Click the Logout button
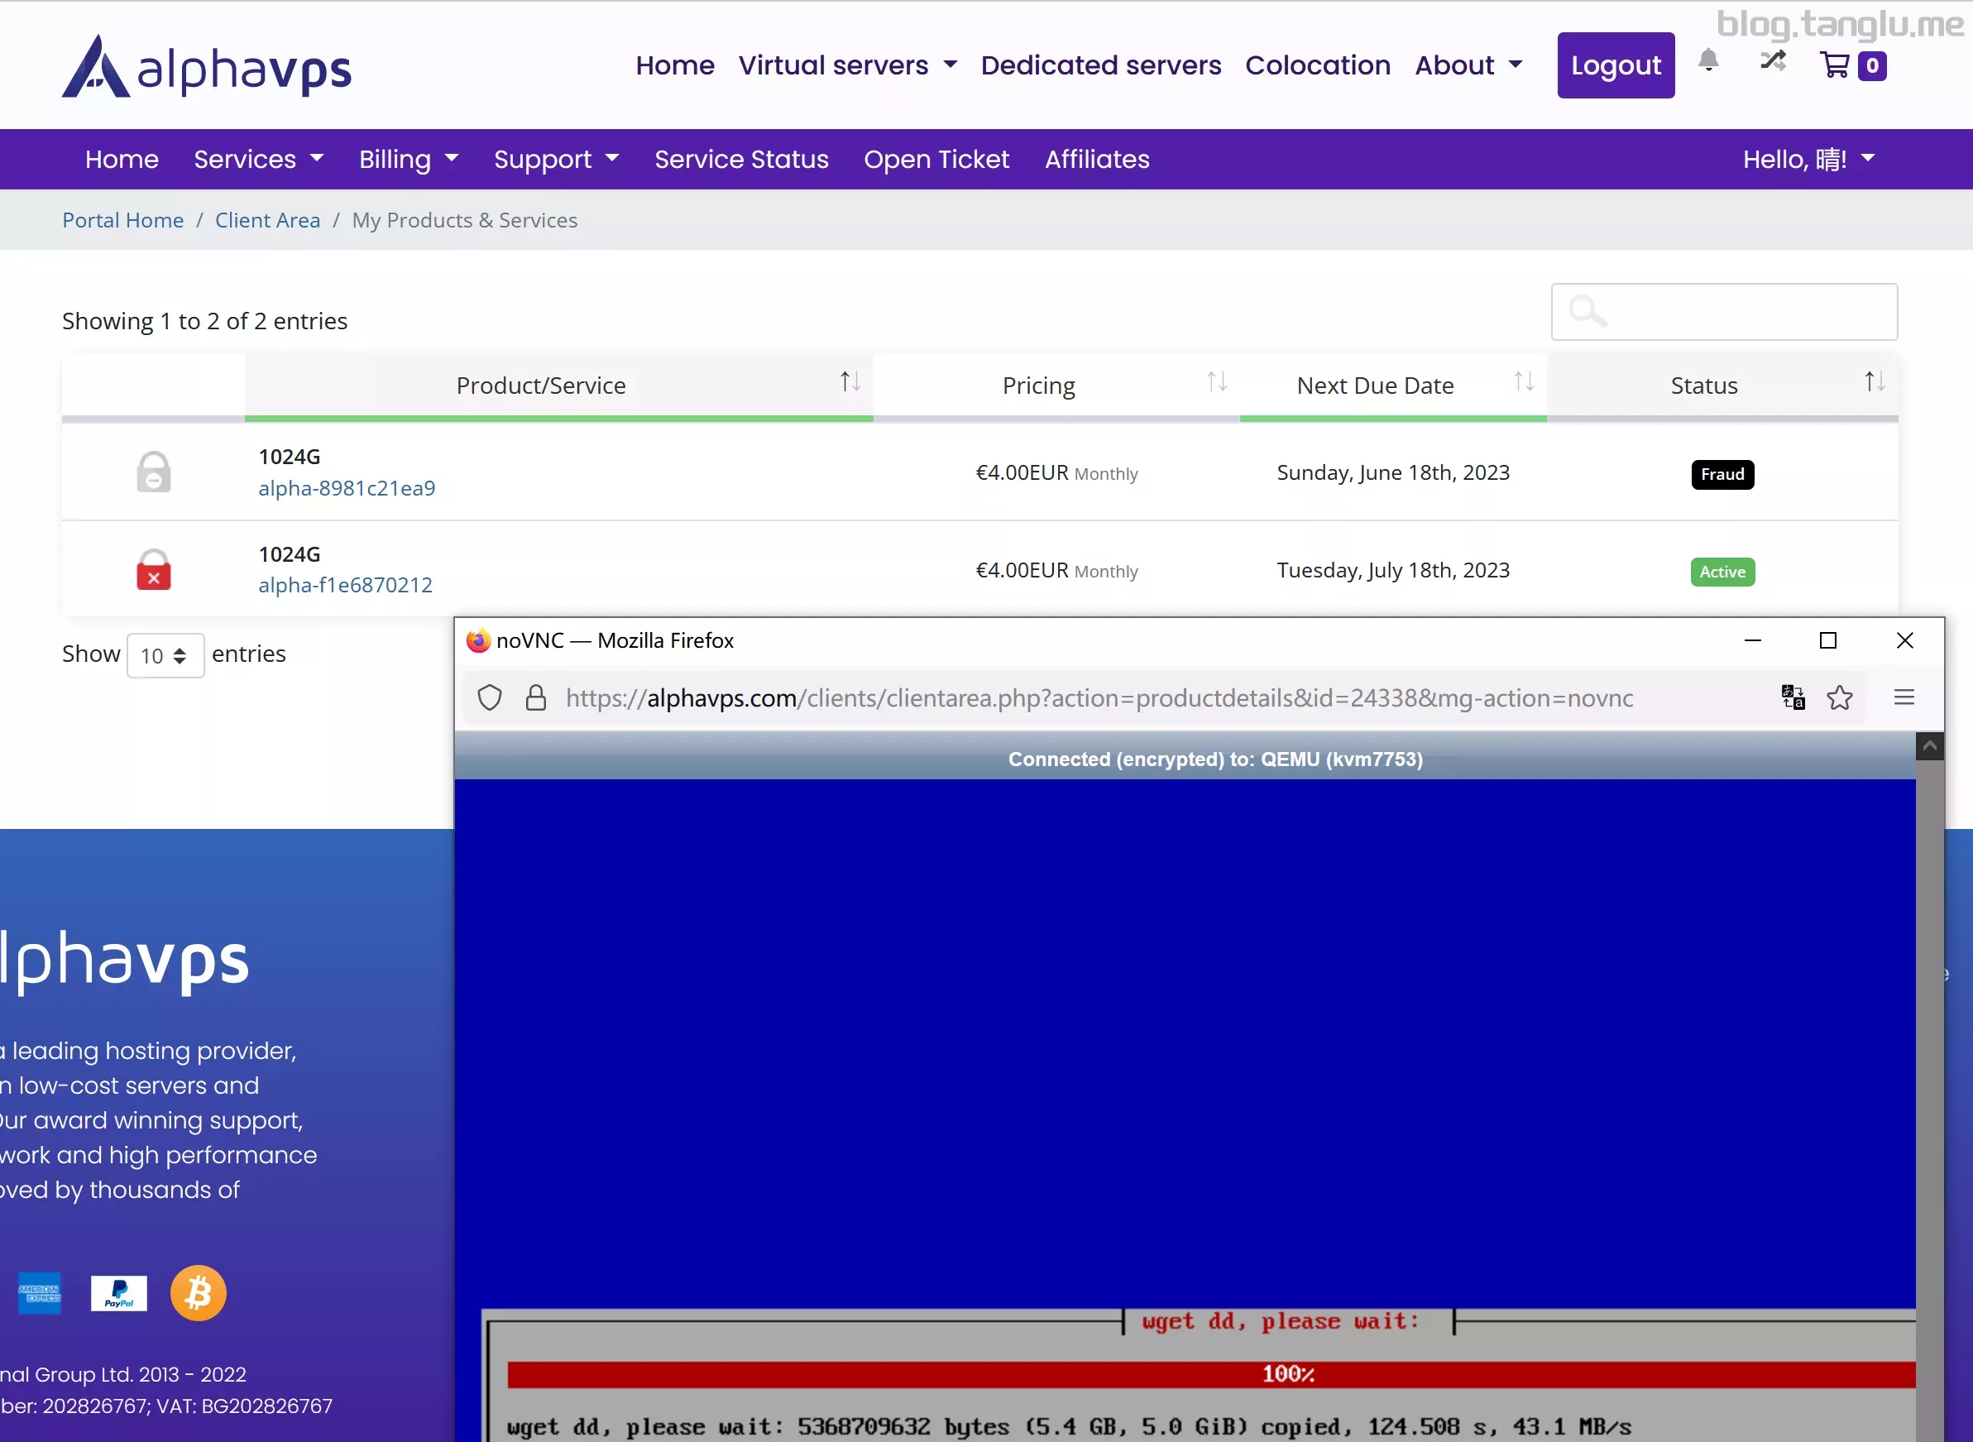Viewport: 1973px width, 1442px height. pos(1616,65)
